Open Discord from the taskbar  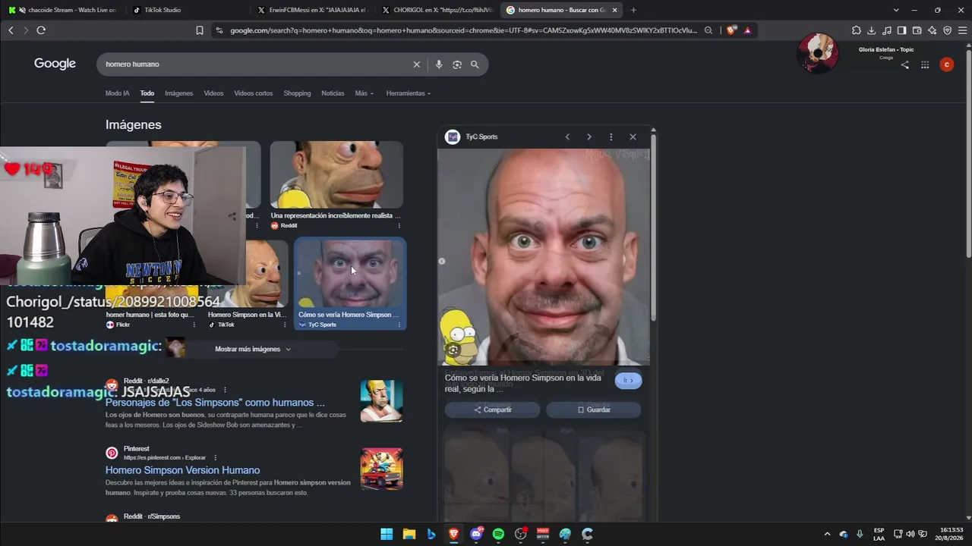click(476, 534)
